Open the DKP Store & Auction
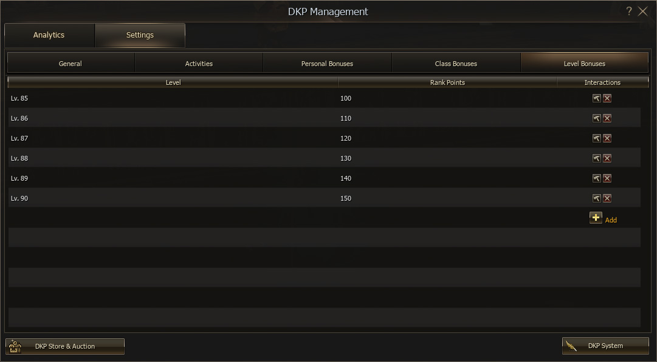Screen dimensions: 657x362 (65, 346)
